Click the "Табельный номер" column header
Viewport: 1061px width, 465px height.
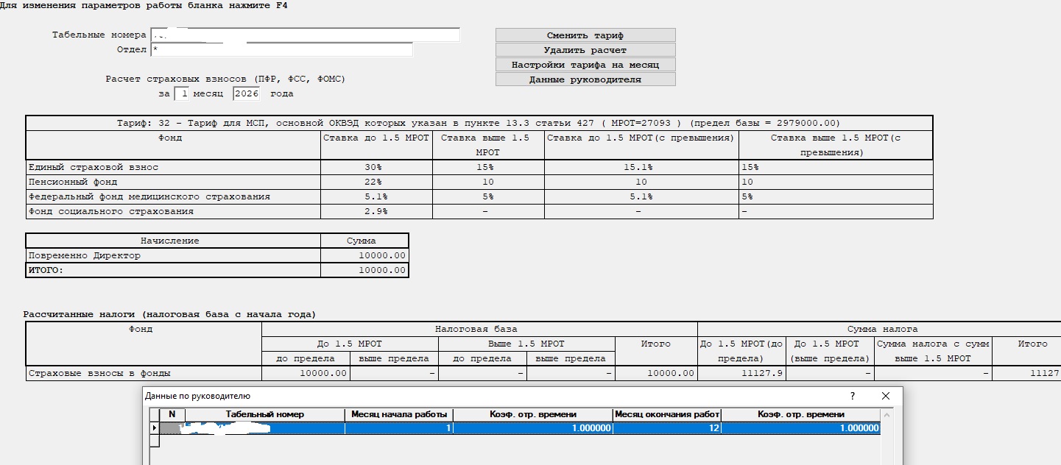point(265,414)
